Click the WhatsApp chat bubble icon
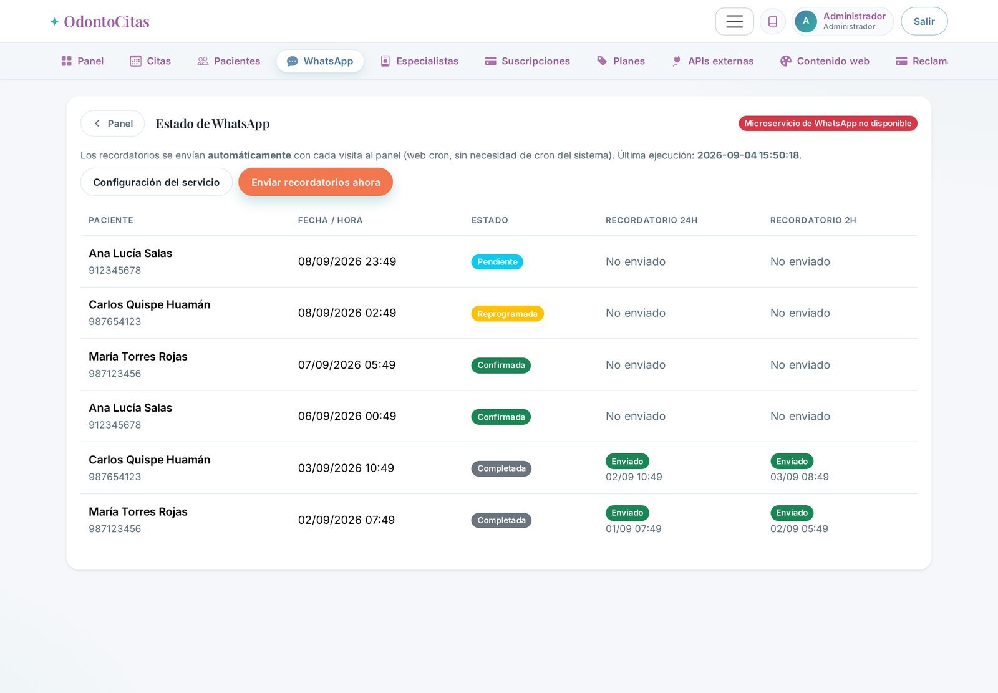998x693 pixels. click(292, 61)
